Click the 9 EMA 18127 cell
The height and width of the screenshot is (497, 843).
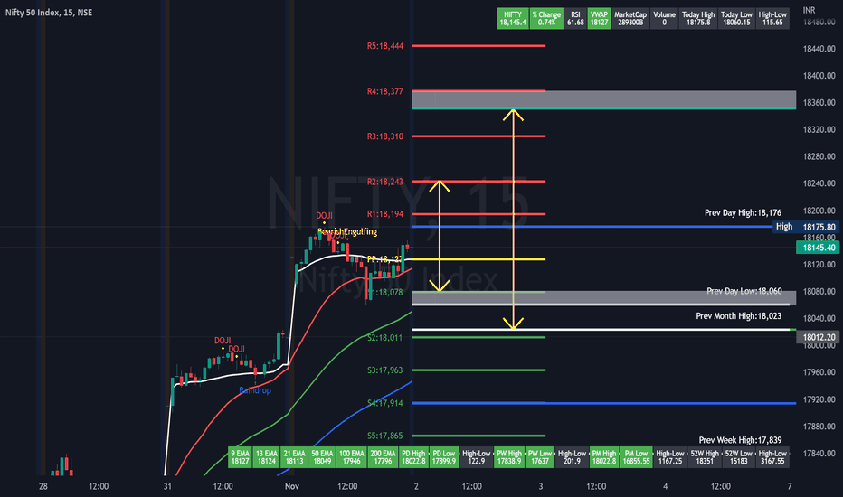tap(240, 457)
